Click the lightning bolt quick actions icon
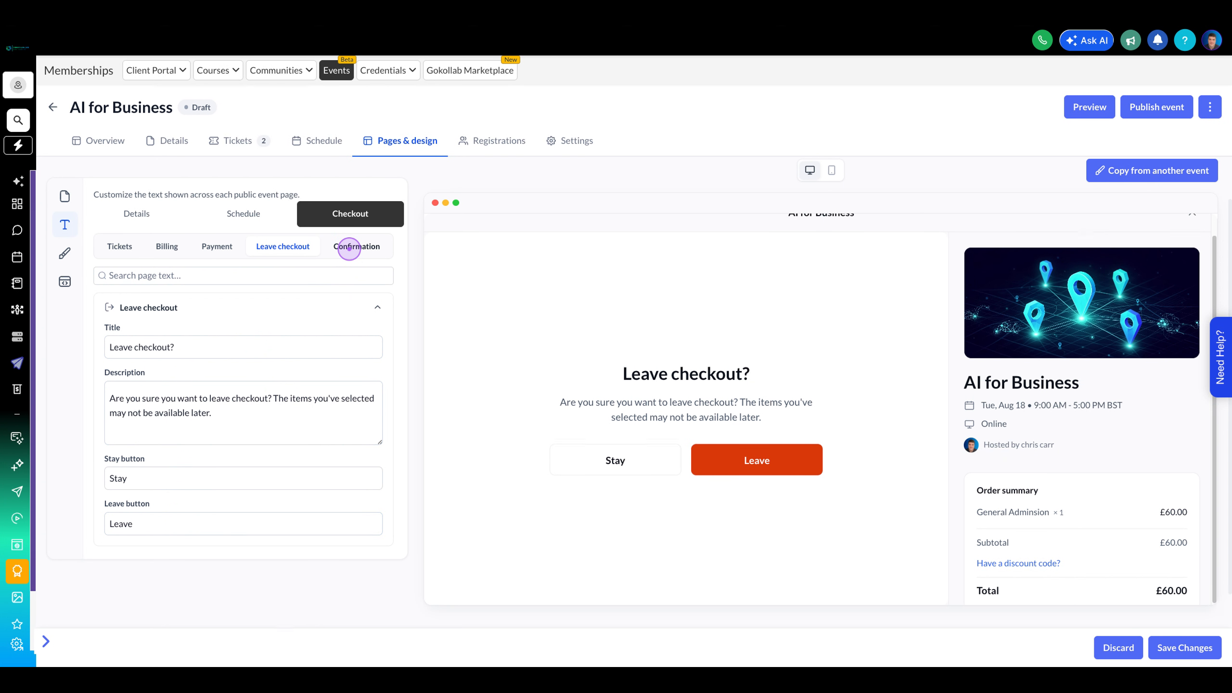This screenshot has width=1232, height=693. tap(18, 145)
